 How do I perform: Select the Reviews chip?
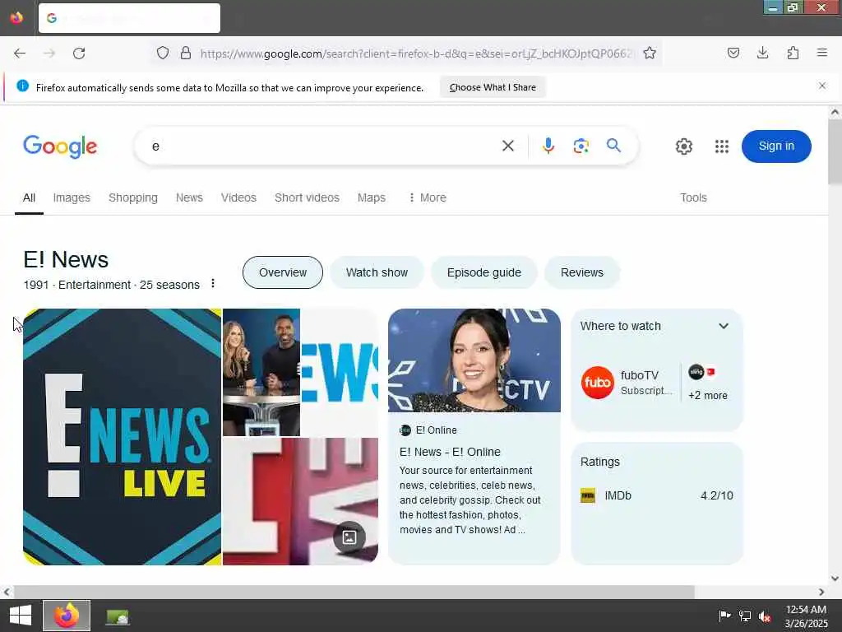582,272
